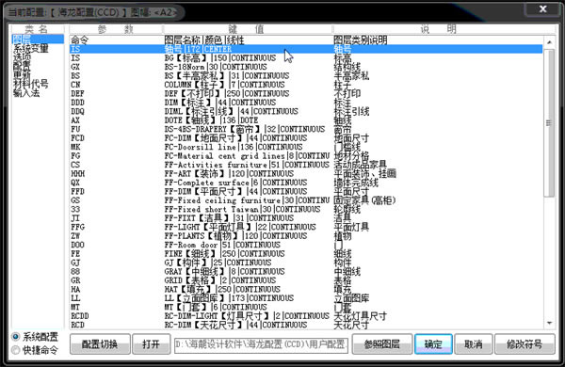Click the 键值 column header
The height and width of the screenshot is (367, 565).
click(247, 29)
